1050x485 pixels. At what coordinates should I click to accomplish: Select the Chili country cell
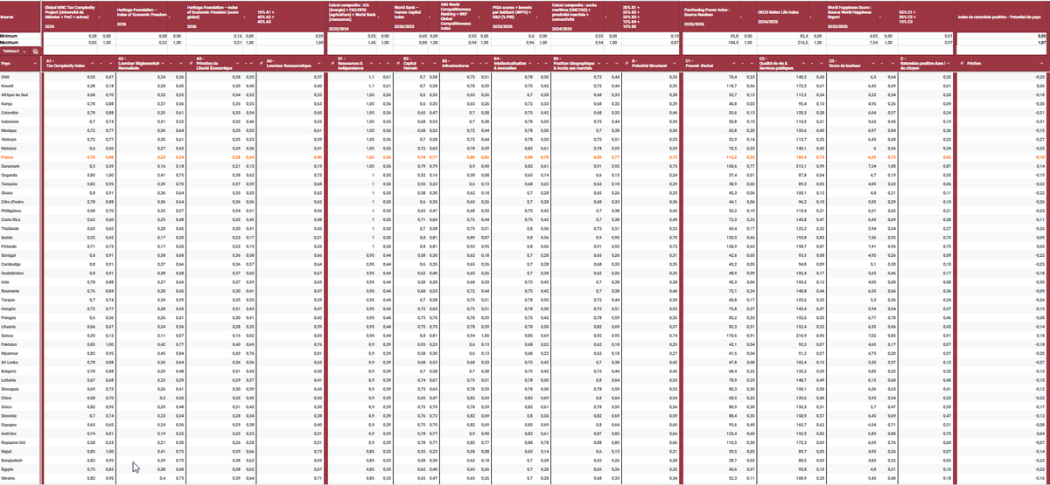[20, 77]
